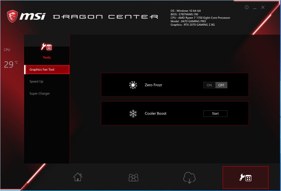Click the Zero Frozr label
This screenshot has height=191, width=281.
[x=153, y=85]
